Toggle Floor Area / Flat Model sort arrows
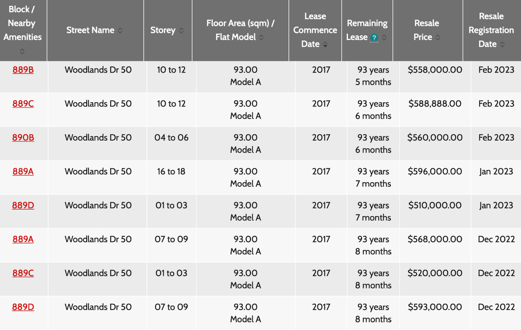 pos(261,37)
